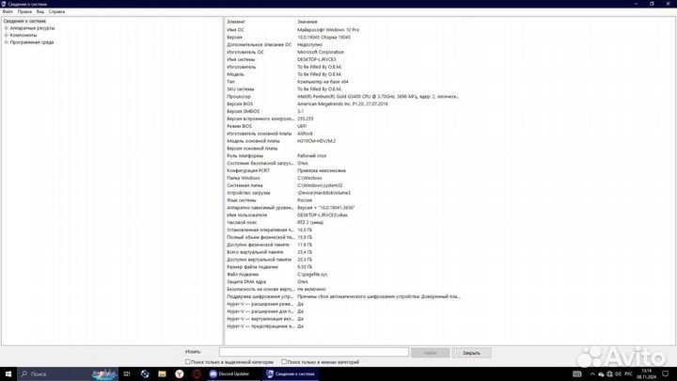Expand the Компоненты tree node
The height and width of the screenshot is (381, 677).
[x=6, y=35]
